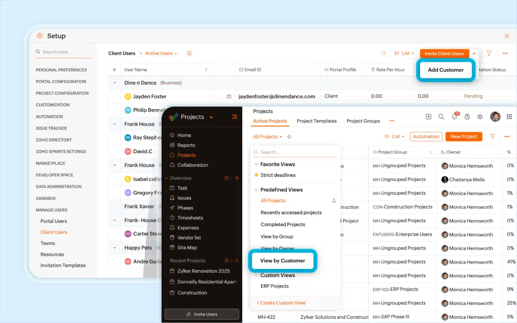Click the search icon beside Recent Projects
517x323 pixels.
237,260
